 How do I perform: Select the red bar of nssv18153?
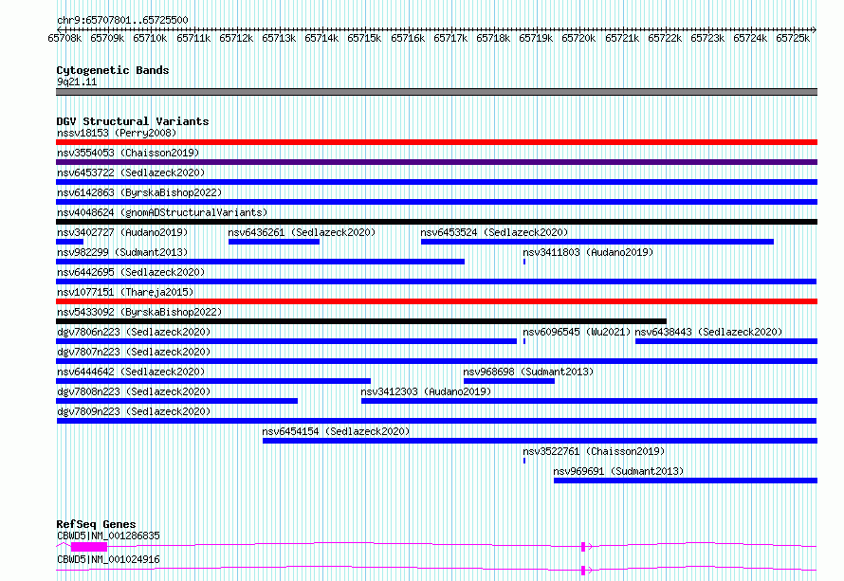click(436, 142)
